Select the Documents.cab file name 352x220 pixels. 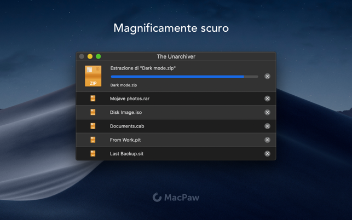pyautogui.click(x=127, y=126)
